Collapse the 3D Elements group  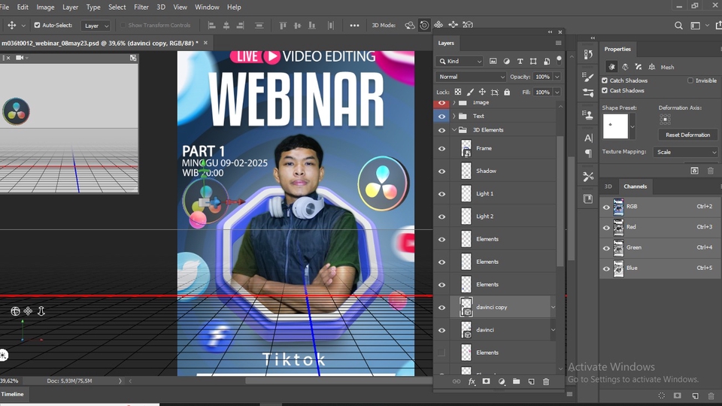tap(454, 130)
